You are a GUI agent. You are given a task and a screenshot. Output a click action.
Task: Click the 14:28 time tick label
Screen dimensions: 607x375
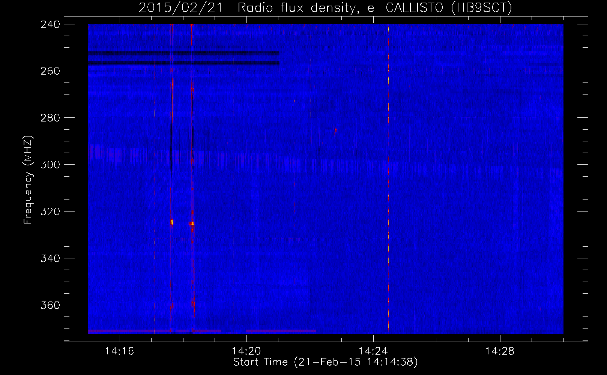click(x=500, y=351)
